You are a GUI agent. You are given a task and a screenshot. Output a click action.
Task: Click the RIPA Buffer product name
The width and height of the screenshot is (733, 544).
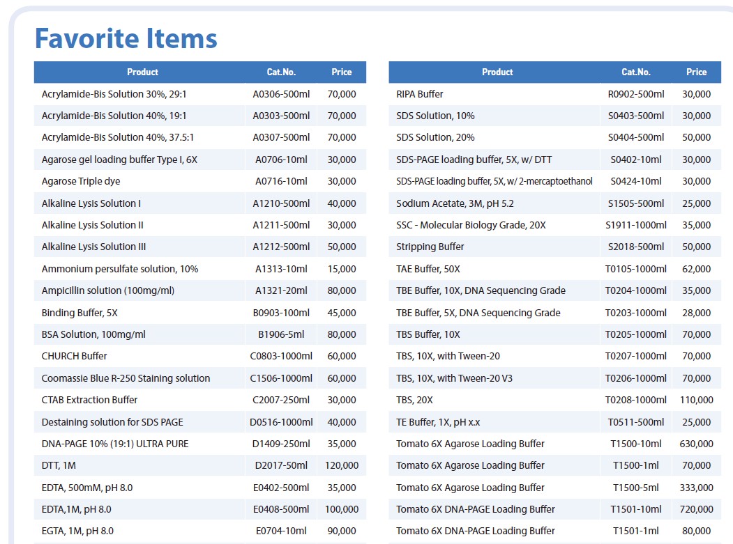click(x=420, y=94)
